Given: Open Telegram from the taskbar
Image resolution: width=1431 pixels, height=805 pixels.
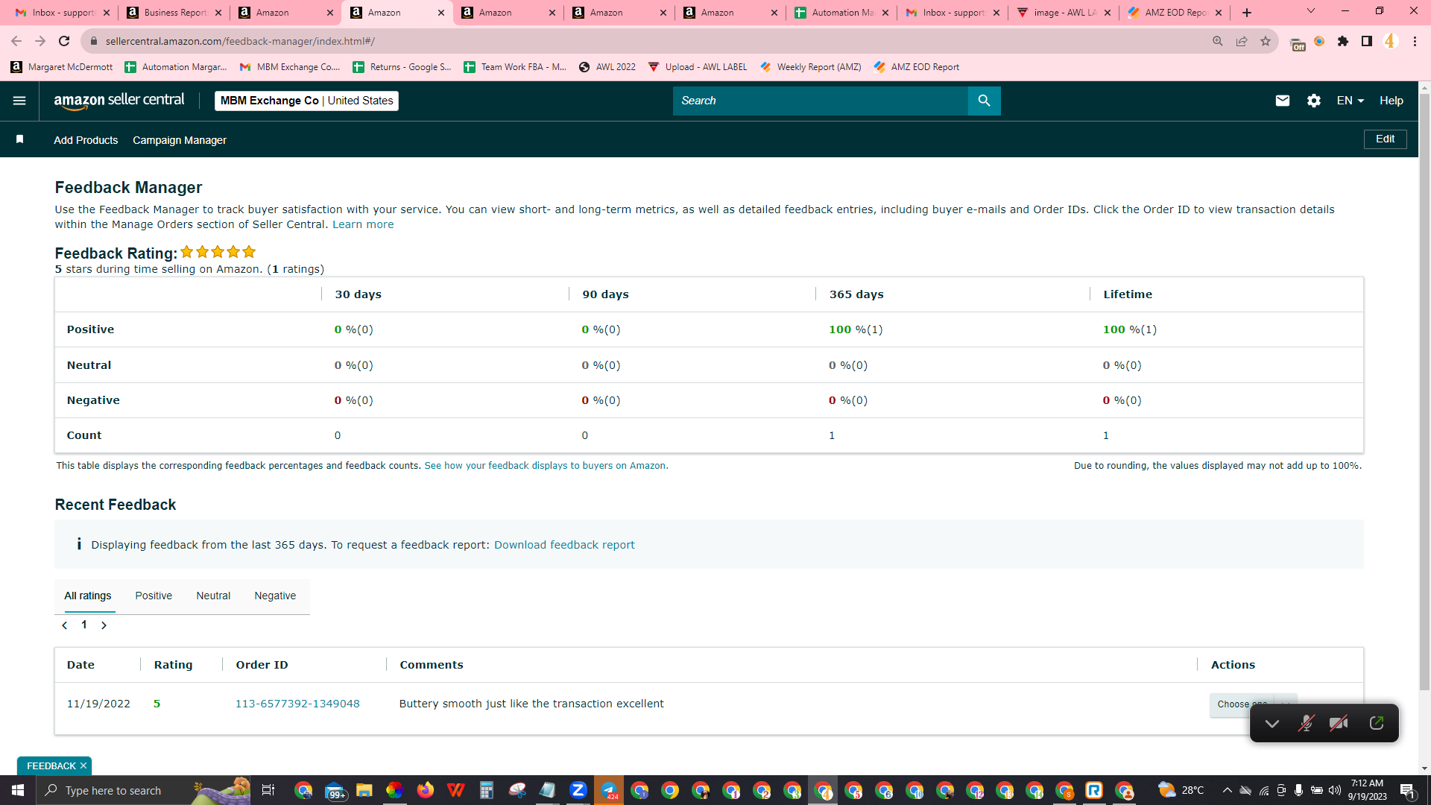Looking at the screenshot, I should pos(609,790).
